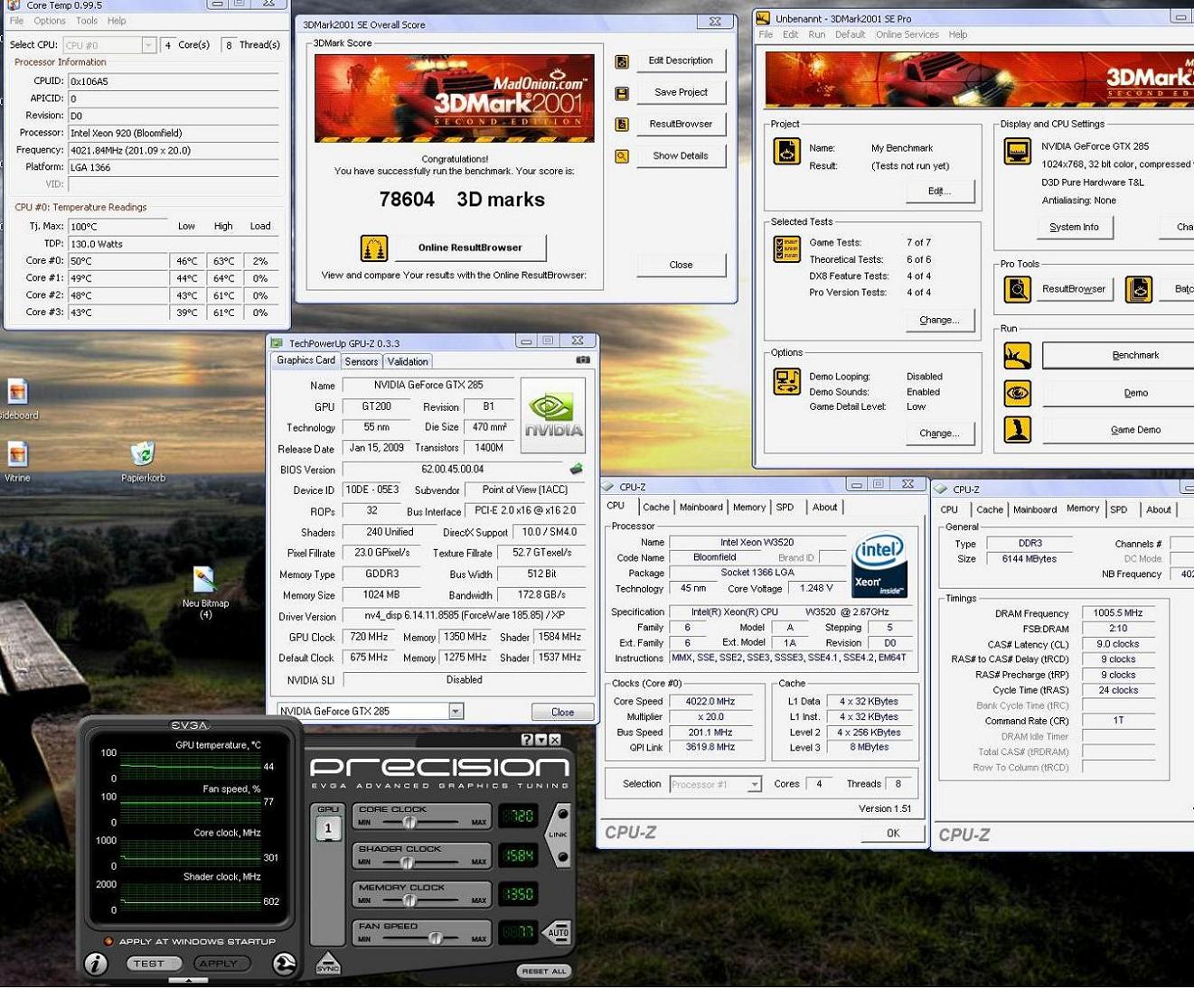The height and width of the screenshot is (989, 1194).
Task: Click Change button under Options section
Action: click(939, 433)
